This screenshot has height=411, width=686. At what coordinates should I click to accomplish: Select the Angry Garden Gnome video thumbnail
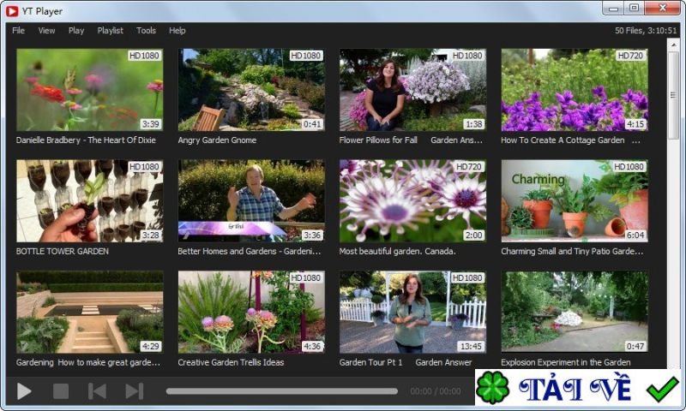pyautogui.click(x=250, y=90)
